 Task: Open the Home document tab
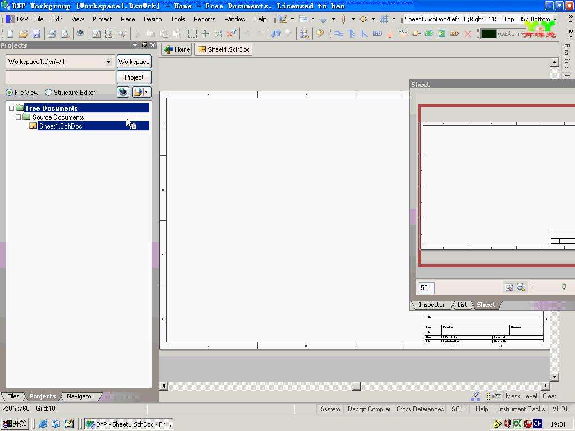(x=177, y=49)
